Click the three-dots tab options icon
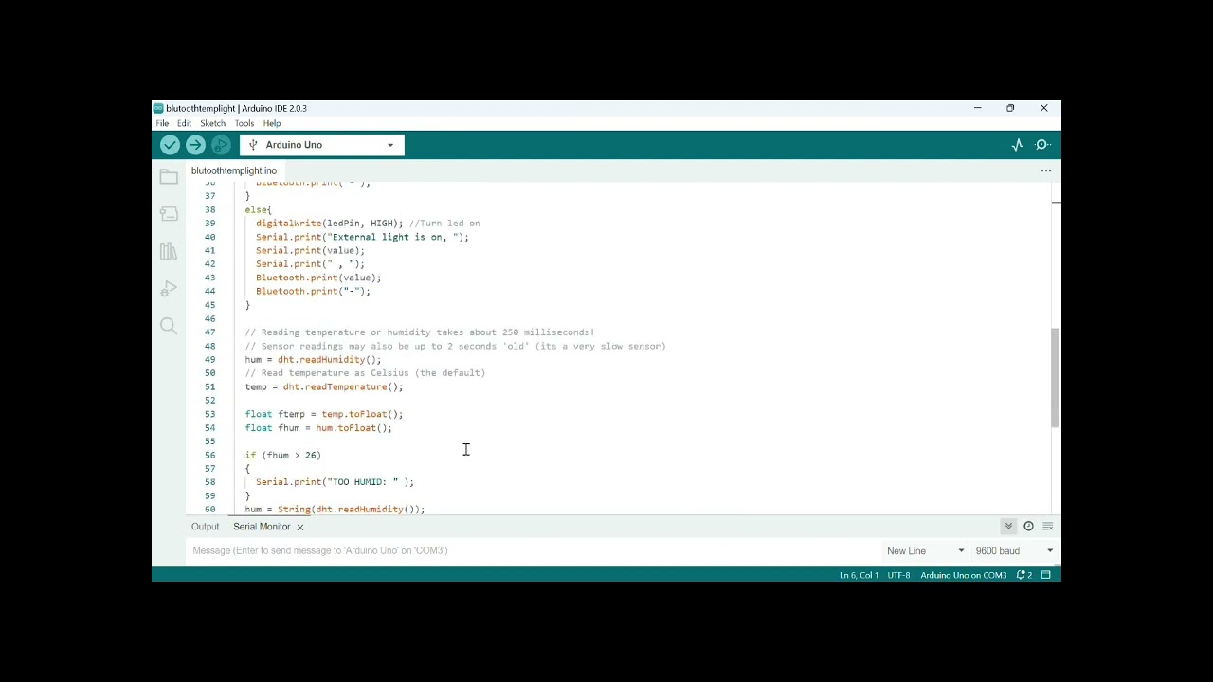Viewport: 1213px width, 682px height. pyautogui.click(x=1046, y=171)
